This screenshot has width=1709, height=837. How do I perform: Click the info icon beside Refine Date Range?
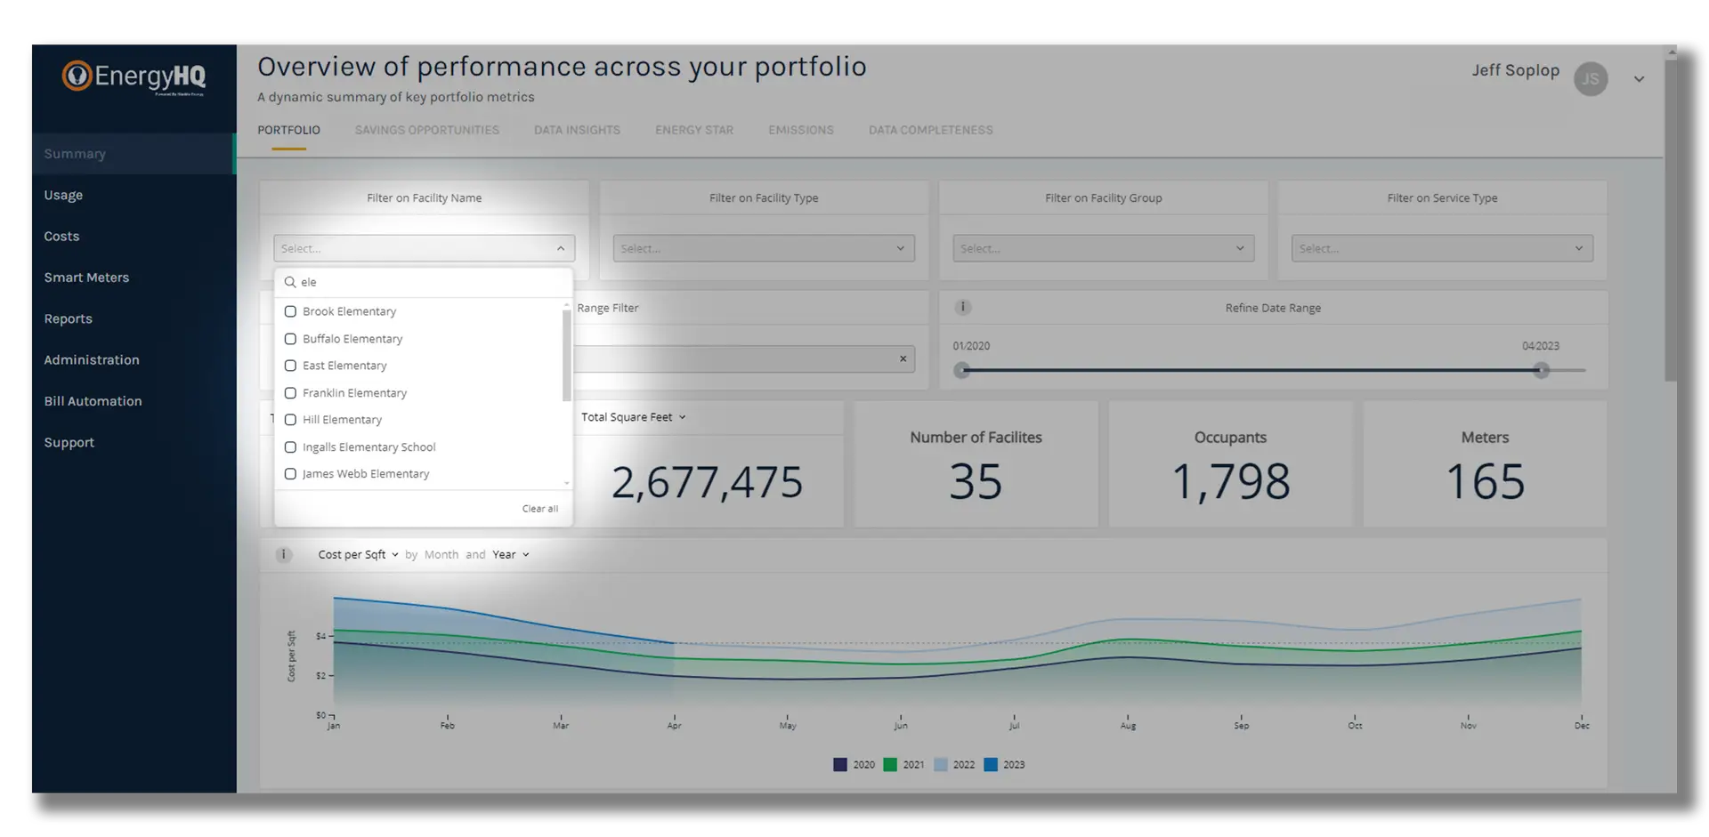[x=962, y=308]
